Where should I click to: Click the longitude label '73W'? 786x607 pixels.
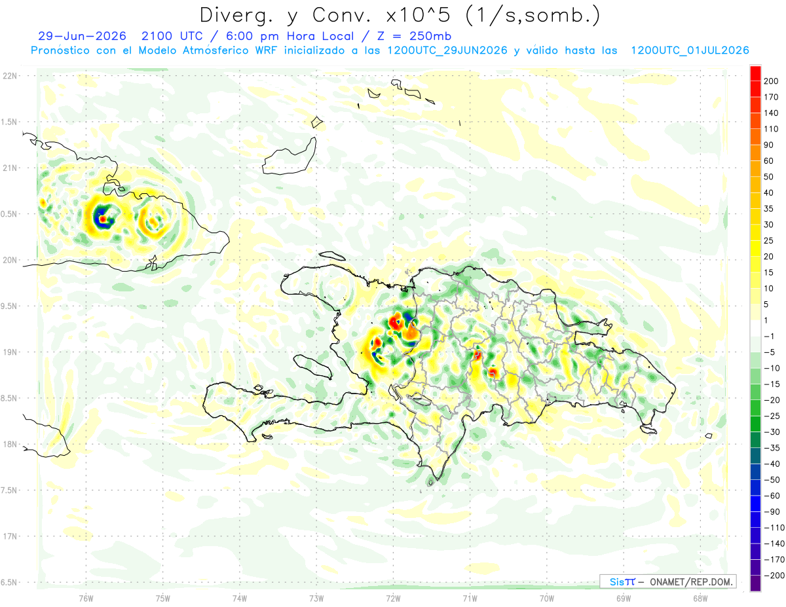[316, 599]
